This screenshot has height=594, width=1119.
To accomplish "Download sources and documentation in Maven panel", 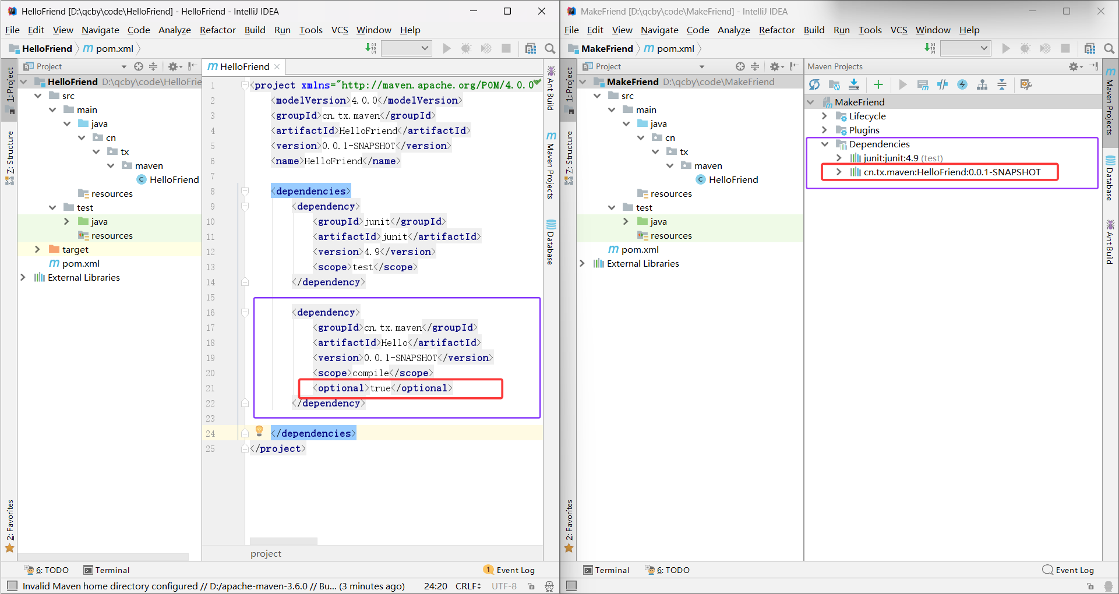I will point(854,85).
